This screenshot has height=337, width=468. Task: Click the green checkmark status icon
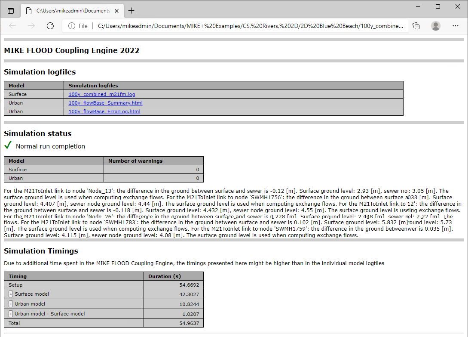(x=8, y=145)
